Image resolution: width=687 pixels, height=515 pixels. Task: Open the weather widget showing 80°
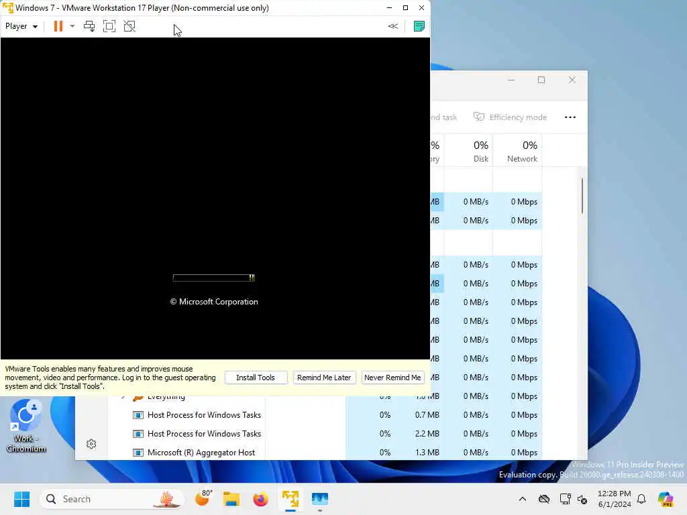pos(203,499)
